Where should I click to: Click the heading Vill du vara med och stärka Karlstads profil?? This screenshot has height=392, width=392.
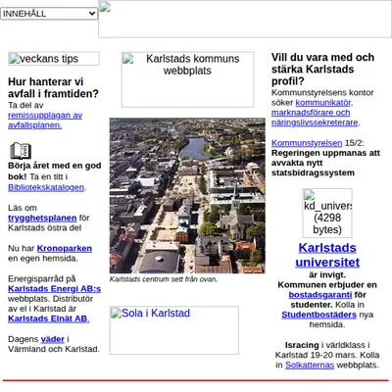click(322, 70)
